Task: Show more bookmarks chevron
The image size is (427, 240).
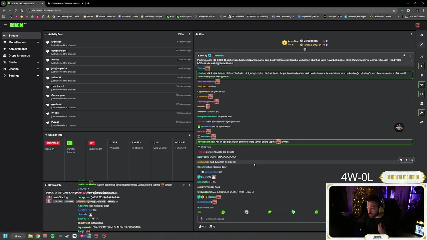Action: tap(398, 17)
